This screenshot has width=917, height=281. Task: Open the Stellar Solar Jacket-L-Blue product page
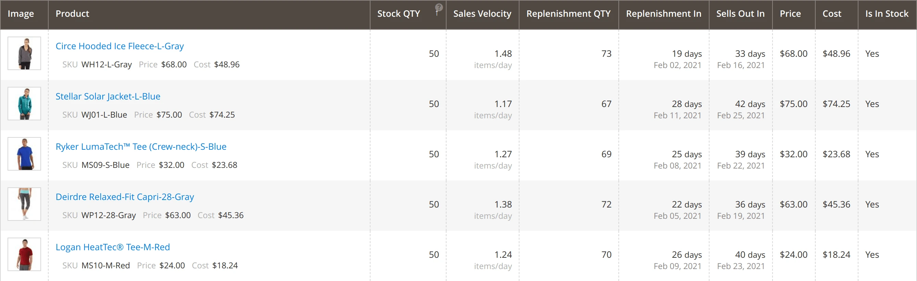point(108,96)
